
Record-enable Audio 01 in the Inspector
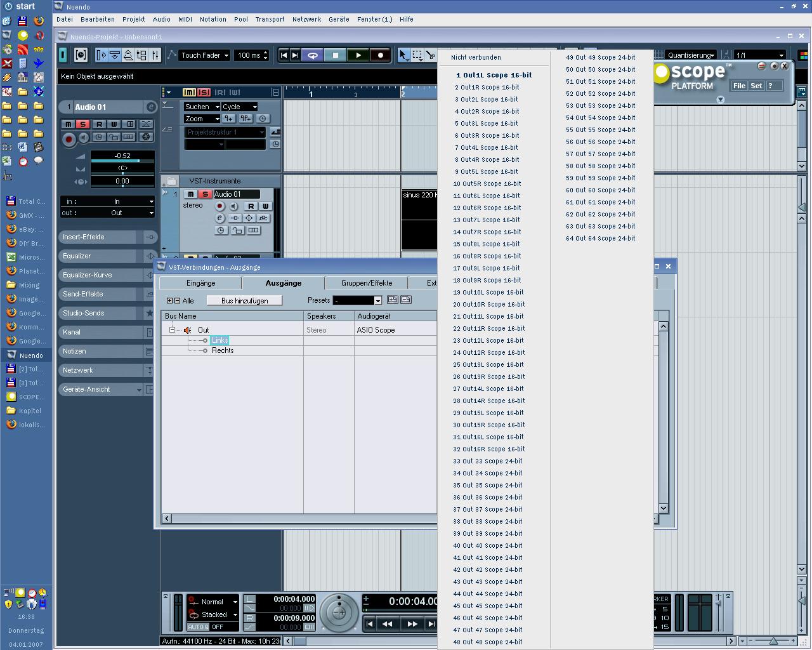[69, 139]
